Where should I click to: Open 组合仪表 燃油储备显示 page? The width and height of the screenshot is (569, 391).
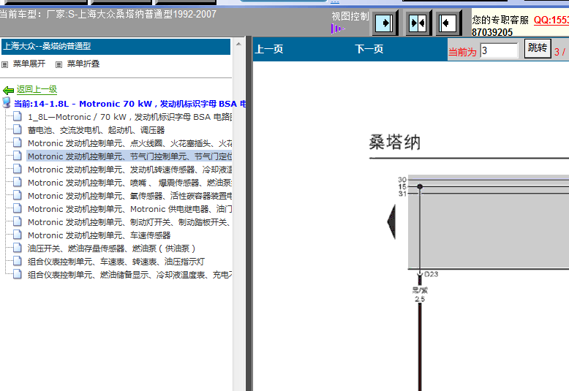[129, 275]
